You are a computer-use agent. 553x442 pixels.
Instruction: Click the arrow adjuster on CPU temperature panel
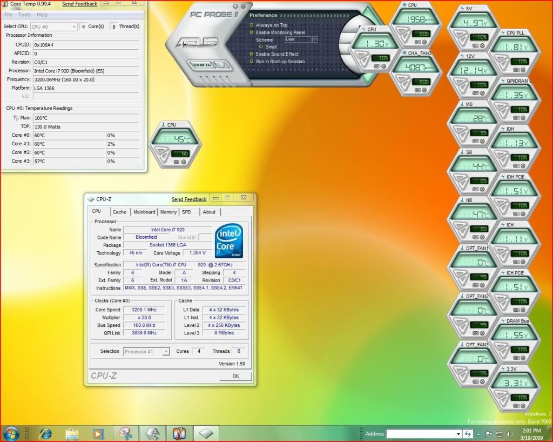pos(161,153)
